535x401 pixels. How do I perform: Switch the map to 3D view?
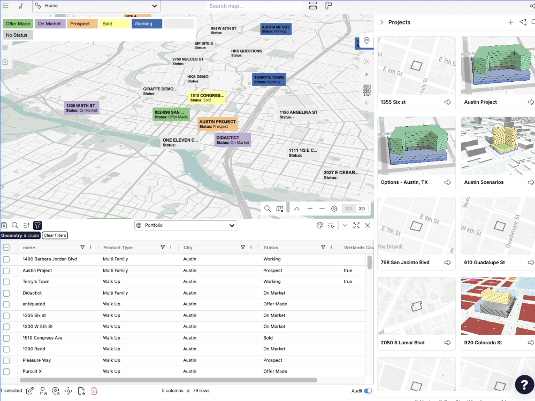click(x=362, y=209)
